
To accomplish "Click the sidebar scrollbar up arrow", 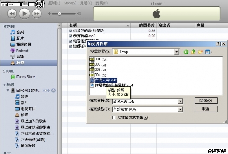I will point(59,26).
